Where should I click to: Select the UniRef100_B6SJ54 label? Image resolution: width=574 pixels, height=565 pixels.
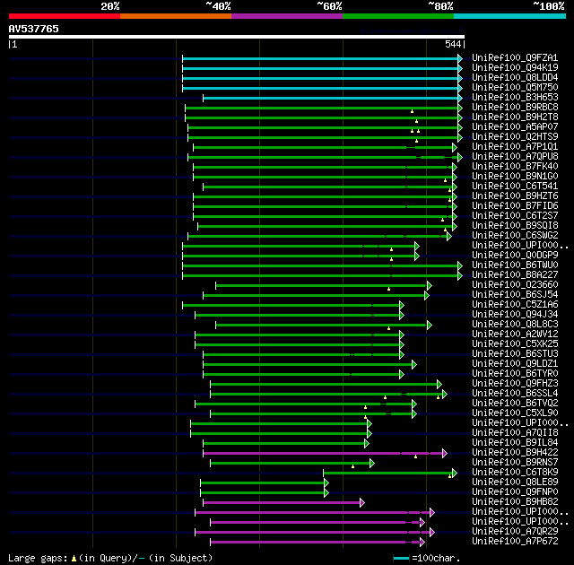click(515, 295)
